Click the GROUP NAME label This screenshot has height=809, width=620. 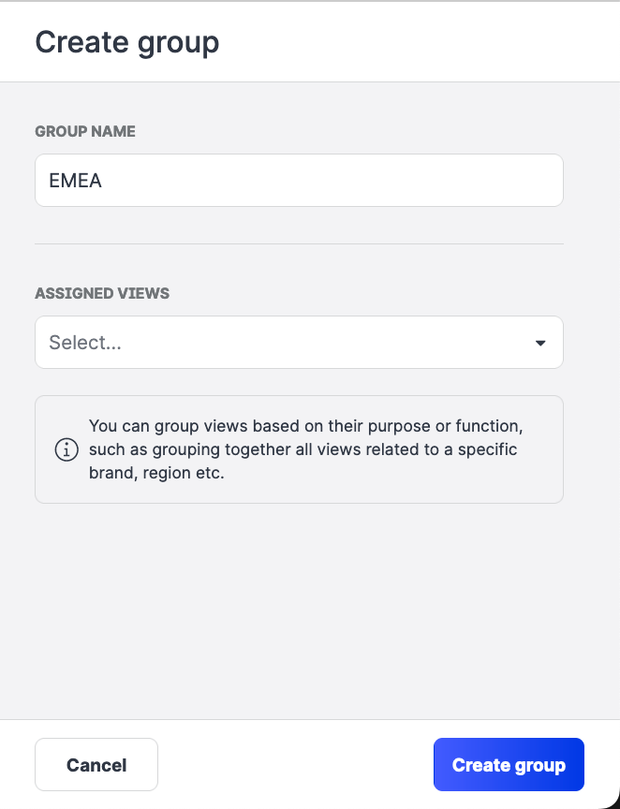click(85, 132)
